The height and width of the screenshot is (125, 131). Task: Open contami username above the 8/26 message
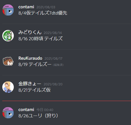[26, 110]
